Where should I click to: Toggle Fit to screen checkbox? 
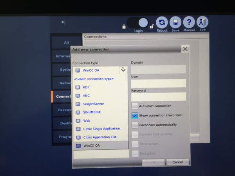135,144
